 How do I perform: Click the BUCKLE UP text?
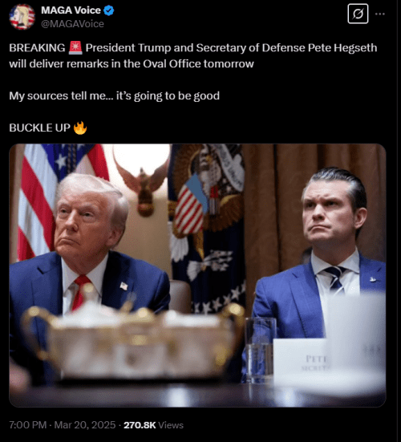coord(40,128)
